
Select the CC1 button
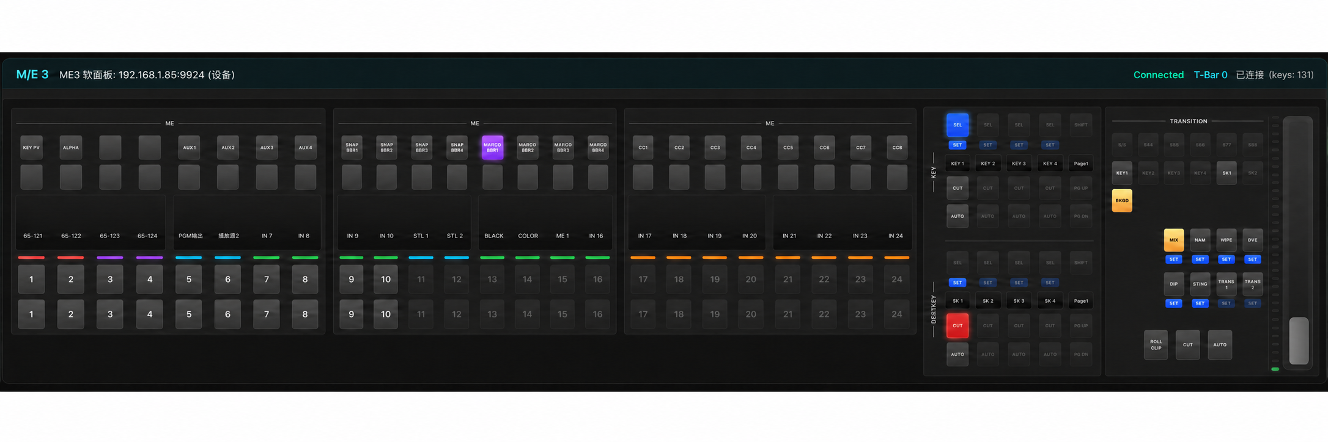[x=643, y=148]
